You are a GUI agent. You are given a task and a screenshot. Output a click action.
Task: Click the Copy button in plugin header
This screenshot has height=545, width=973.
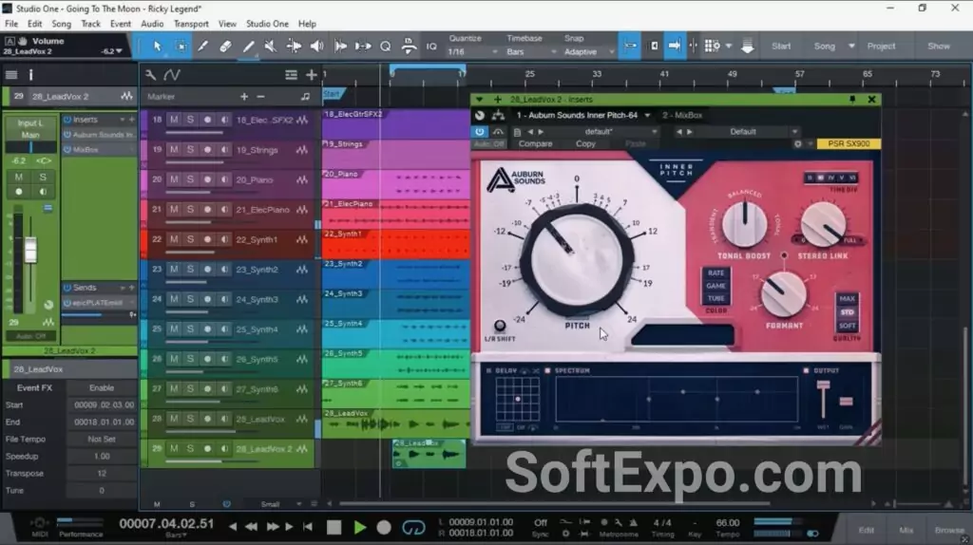585,143
